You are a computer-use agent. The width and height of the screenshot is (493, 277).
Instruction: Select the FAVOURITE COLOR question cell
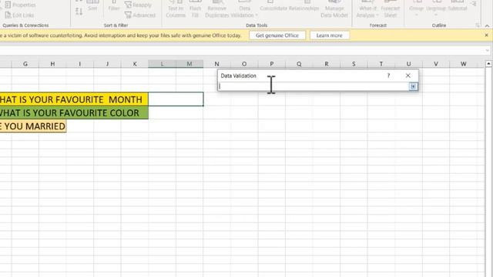tap(74, 113)
